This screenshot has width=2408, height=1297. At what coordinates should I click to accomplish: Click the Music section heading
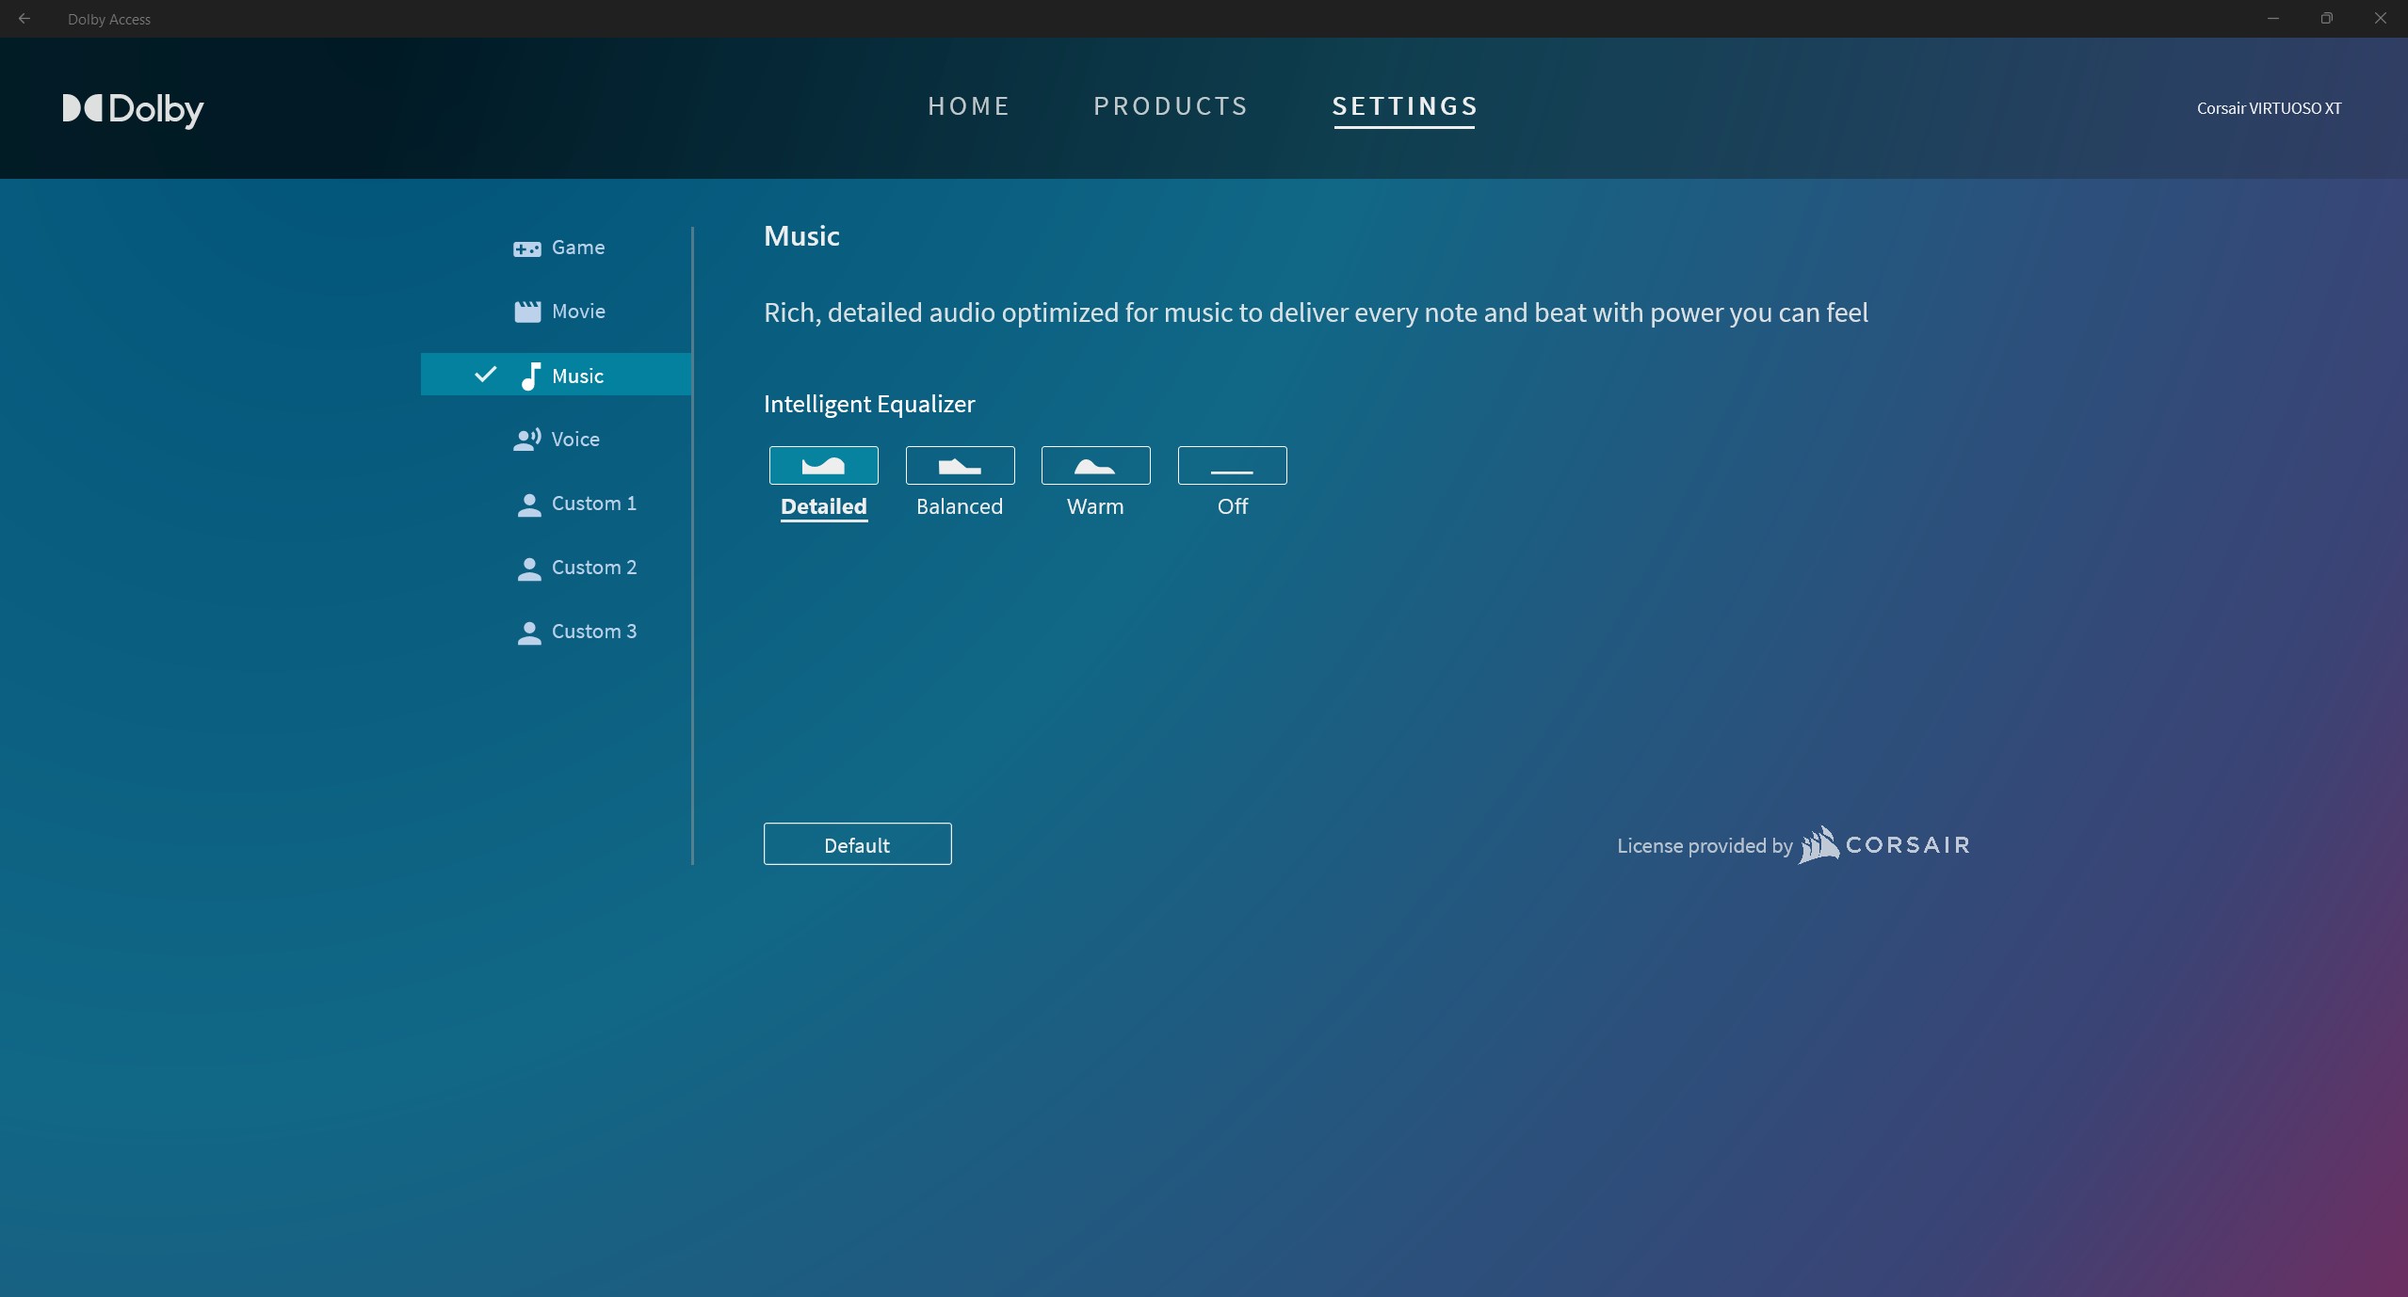coord(801,236)
